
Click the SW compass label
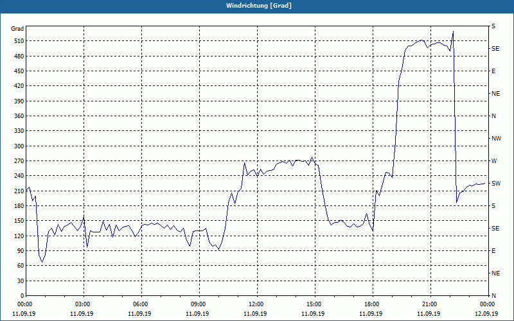496,184
